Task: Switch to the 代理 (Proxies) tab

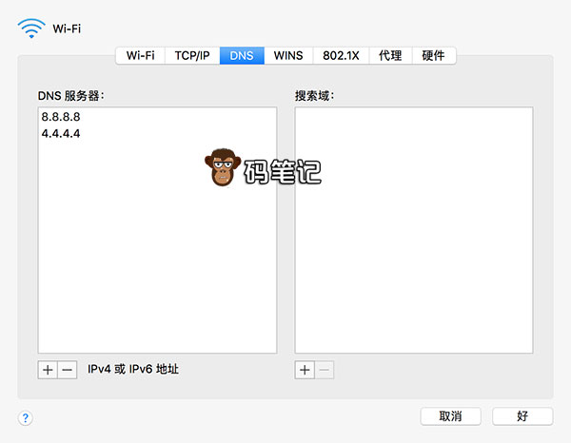Action: click(x=390, y=56)
